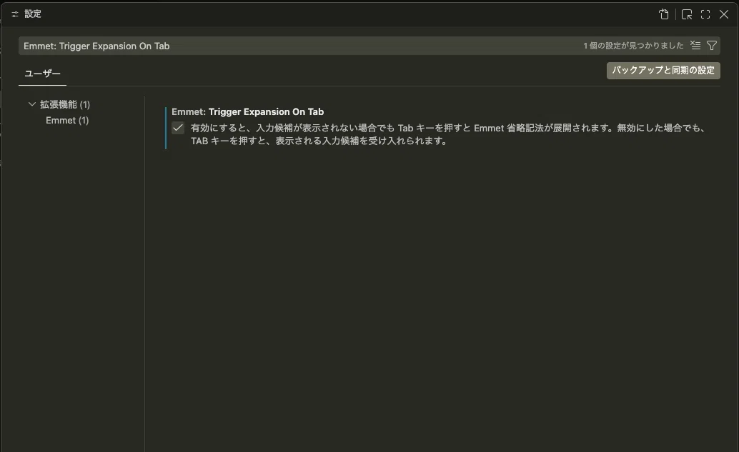Select Emmet (1) in the settings tree

[x=67, y=121]
